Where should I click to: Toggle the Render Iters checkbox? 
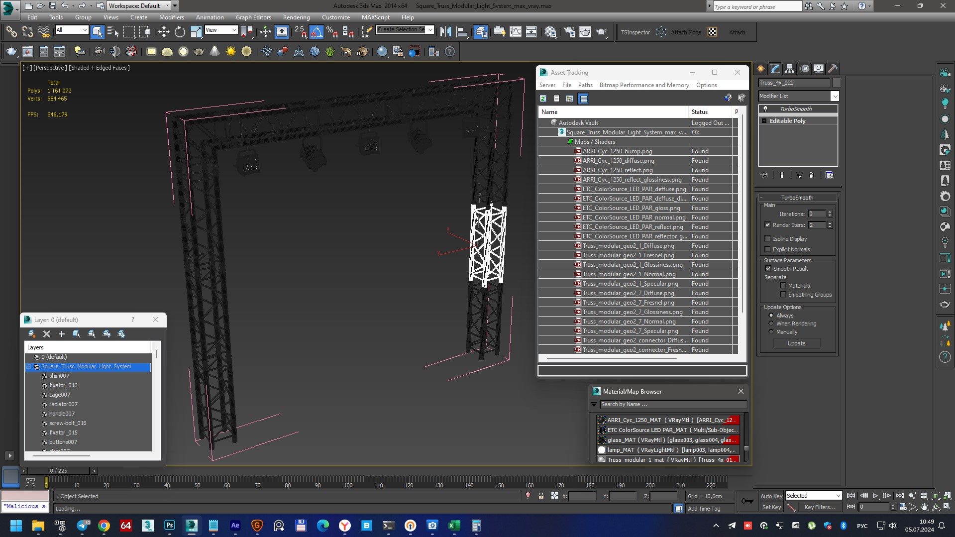[768, 225]
